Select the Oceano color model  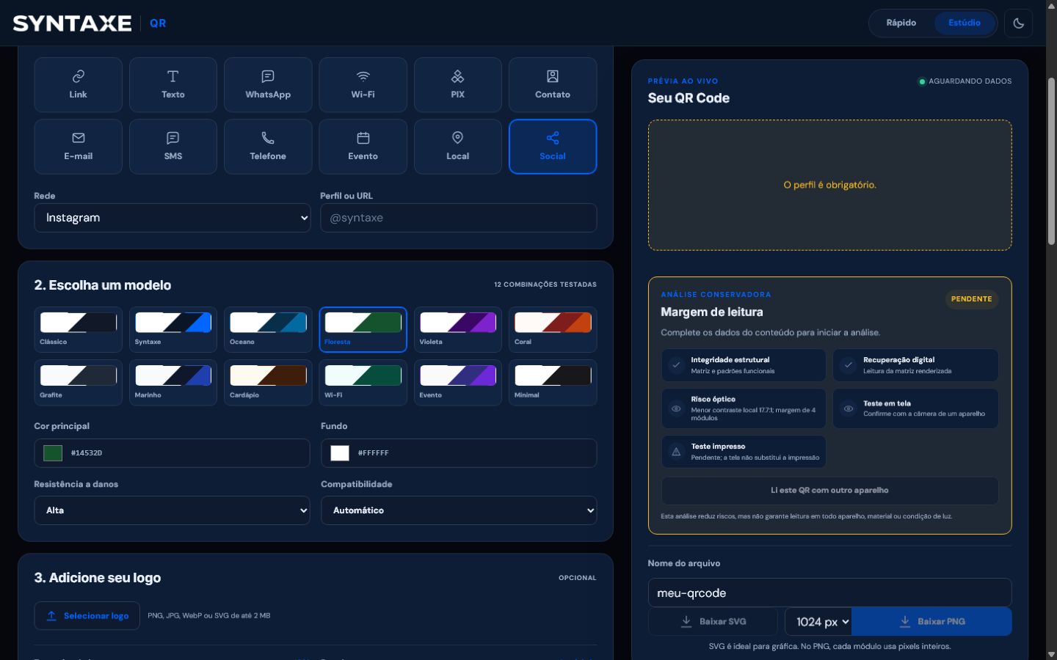pyautogui.click(x=268, y=330)
